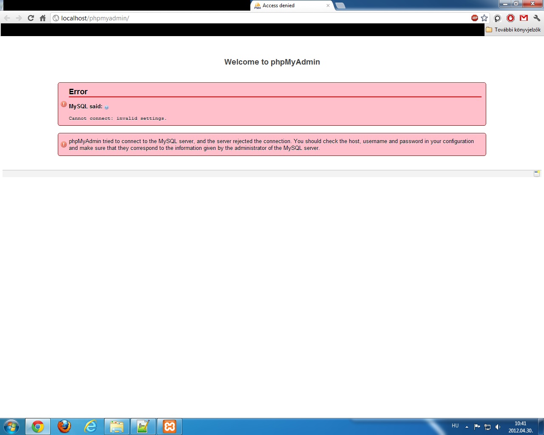544x435 pixels.
Task: Click the Error heading text
Action: 78,92
